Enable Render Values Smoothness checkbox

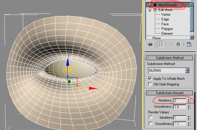point(150,123)
